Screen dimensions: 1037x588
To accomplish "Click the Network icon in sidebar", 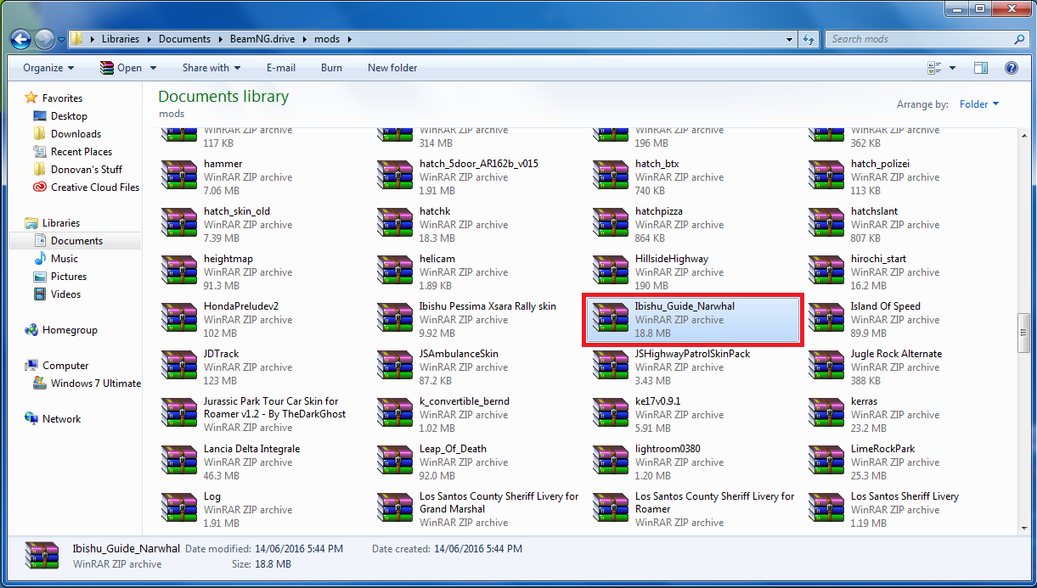I will click(x=31, y=419).
